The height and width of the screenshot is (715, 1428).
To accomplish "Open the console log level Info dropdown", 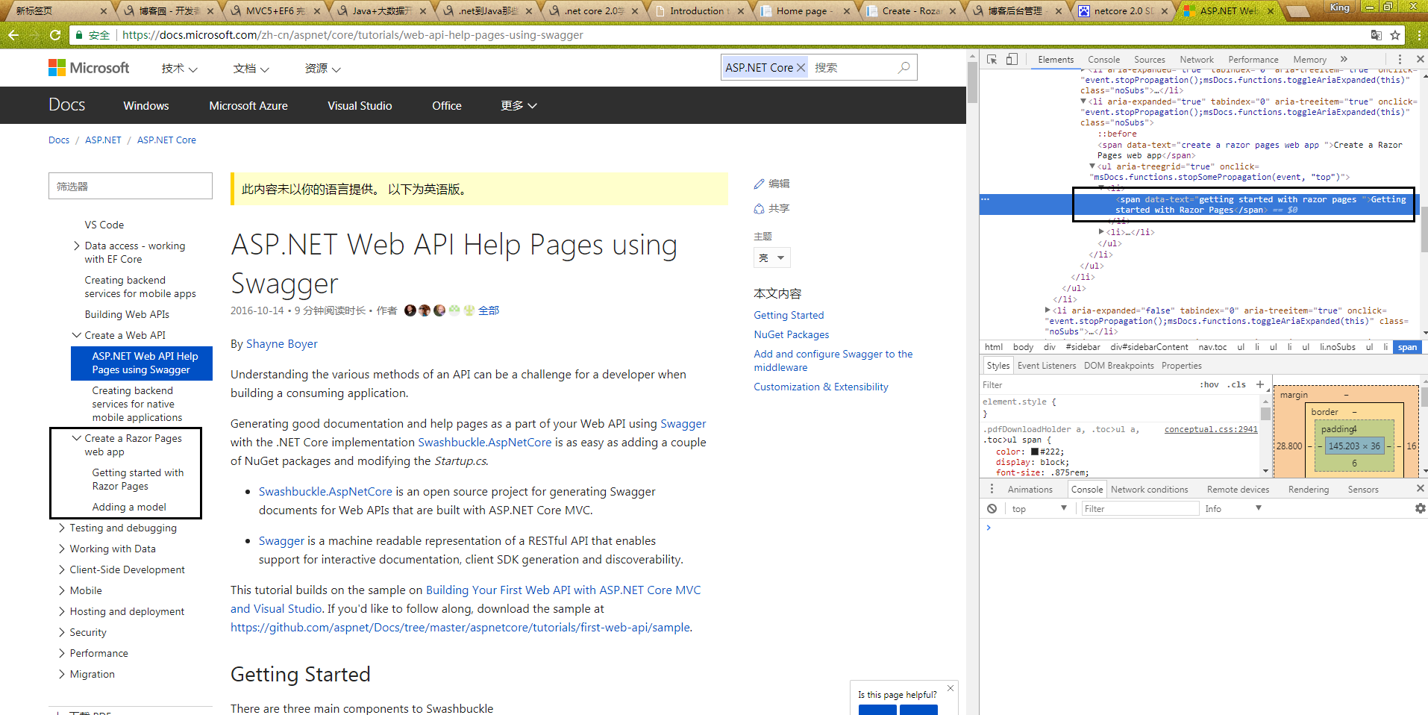I will (x=1233, y=508).
